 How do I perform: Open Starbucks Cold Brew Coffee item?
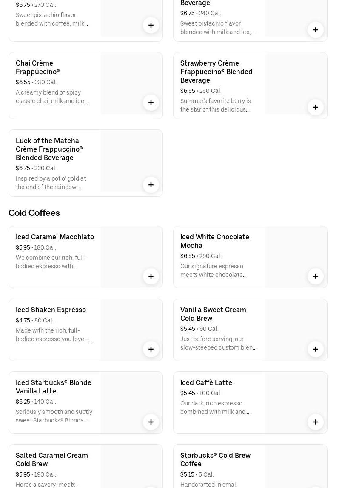(215, 459)
